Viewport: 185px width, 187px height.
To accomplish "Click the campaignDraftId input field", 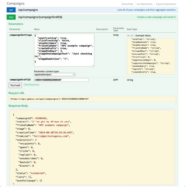I will [x=61, y=80].
